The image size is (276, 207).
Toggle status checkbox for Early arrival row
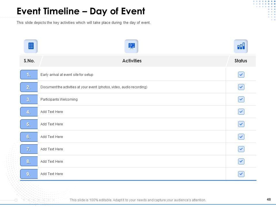pos(241,75)
